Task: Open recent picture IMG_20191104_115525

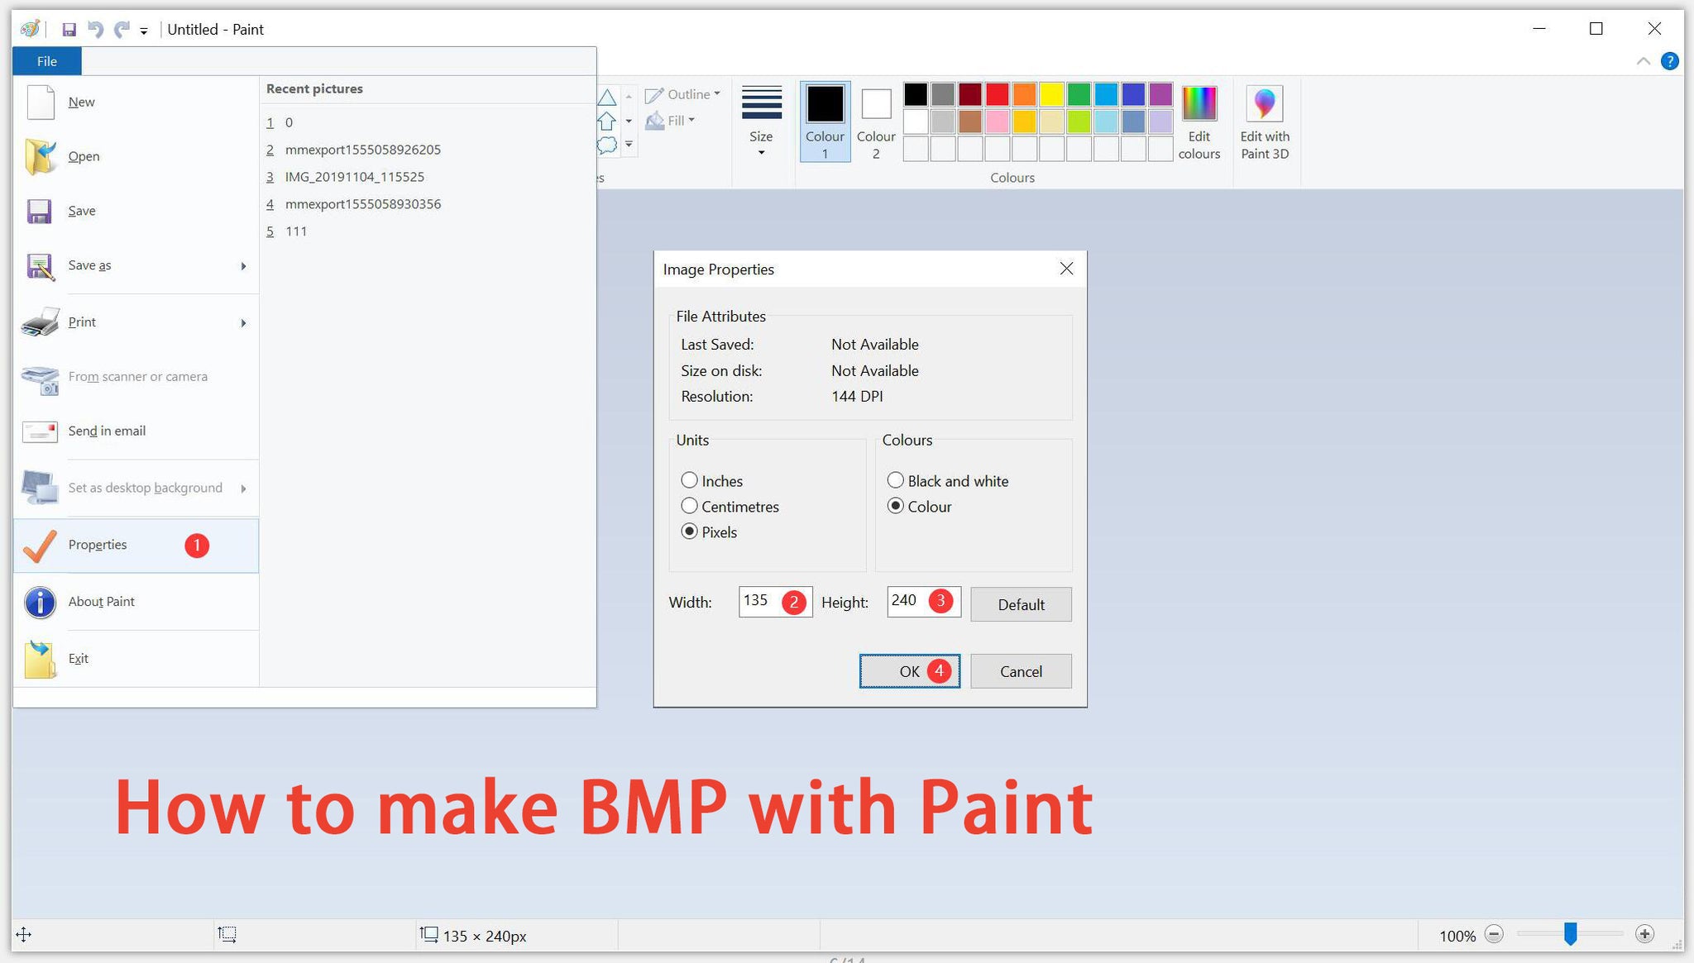Action: click(354, 177)
